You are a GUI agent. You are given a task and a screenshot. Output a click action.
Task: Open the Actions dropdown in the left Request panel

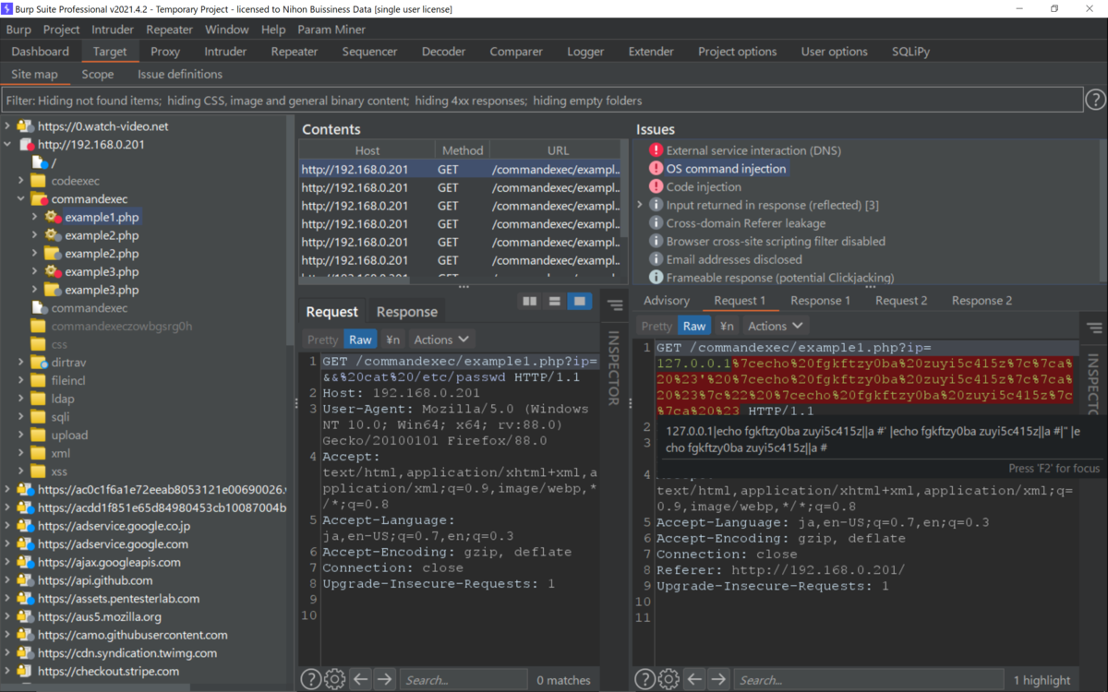tap(441, 340)
